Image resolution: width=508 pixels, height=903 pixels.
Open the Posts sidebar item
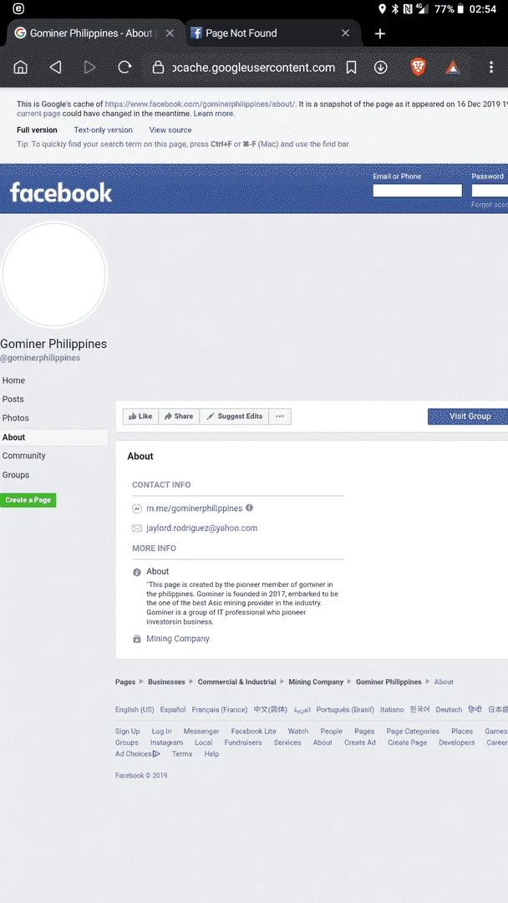click(13, 399)
